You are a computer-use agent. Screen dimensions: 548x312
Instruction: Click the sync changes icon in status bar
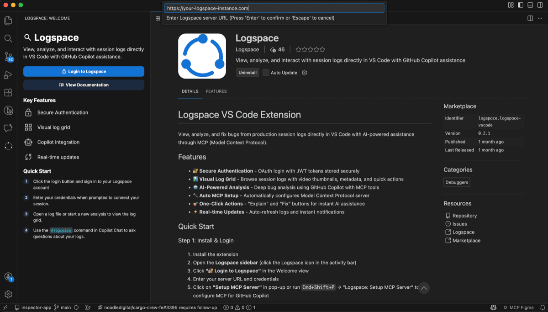point(76,308)
